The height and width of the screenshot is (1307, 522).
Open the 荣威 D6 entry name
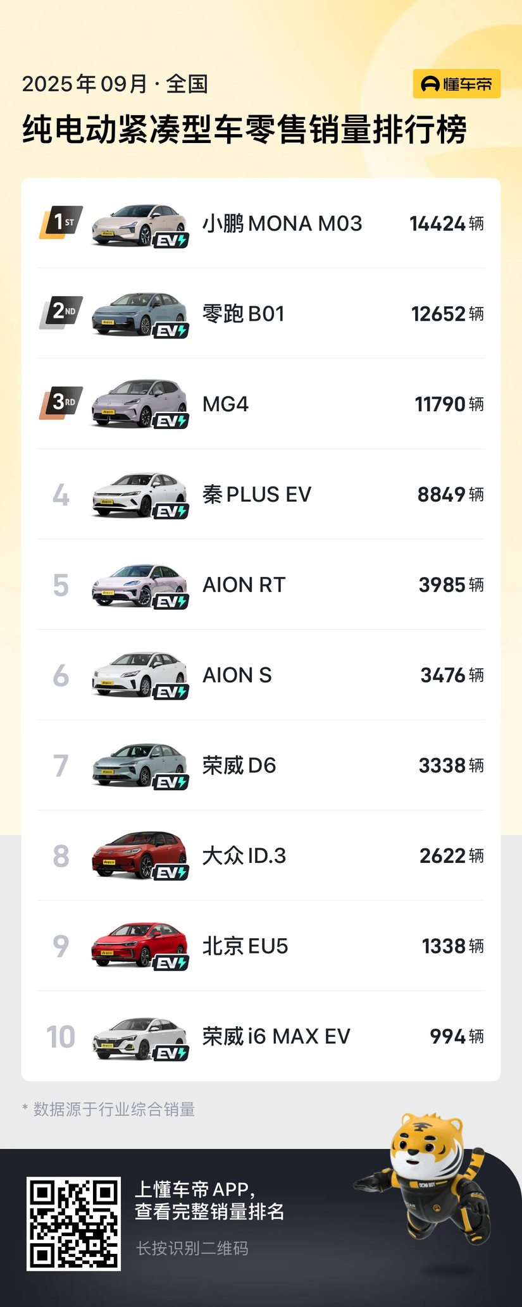coord(239,765)
